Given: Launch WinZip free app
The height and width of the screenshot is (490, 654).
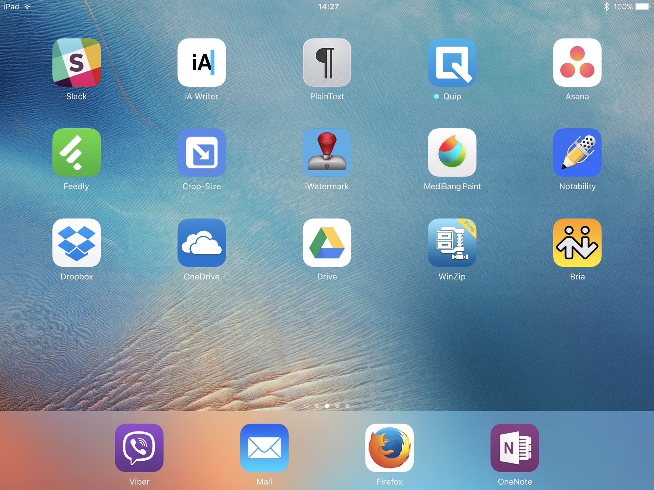Looking at the screenshot, I should click(x=452, y=243).
